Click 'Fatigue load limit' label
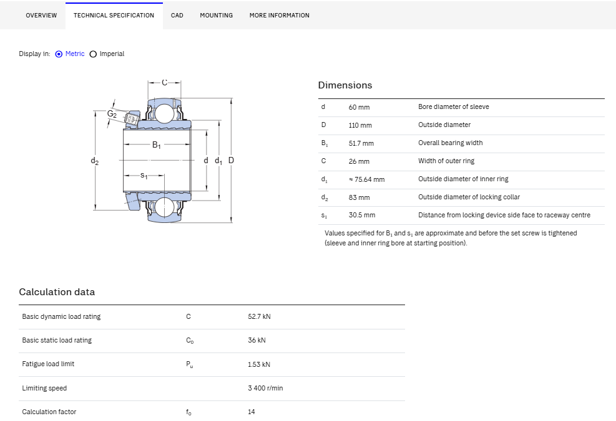 click(48, 364)
